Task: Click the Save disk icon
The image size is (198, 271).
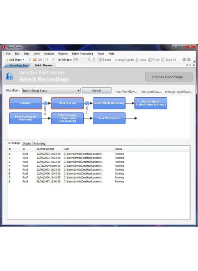Action: pos(40,60)
